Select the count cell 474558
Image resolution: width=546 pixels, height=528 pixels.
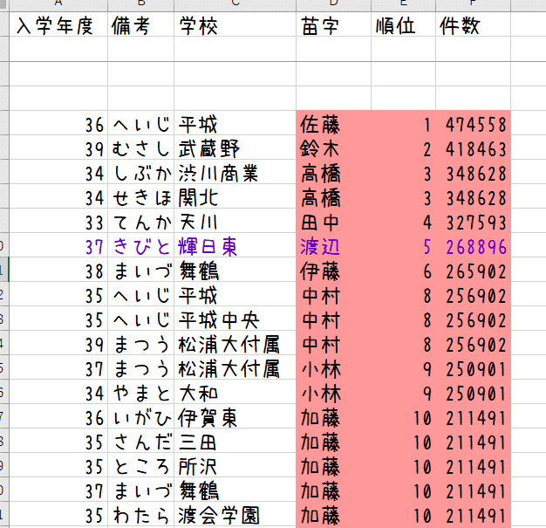[x=473, y=123]
